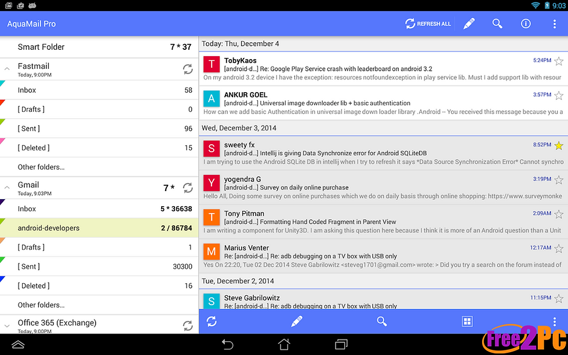Open bottom toolbar overflow menu
Viewport: 568px width, 355px height.
pos(554,321)
